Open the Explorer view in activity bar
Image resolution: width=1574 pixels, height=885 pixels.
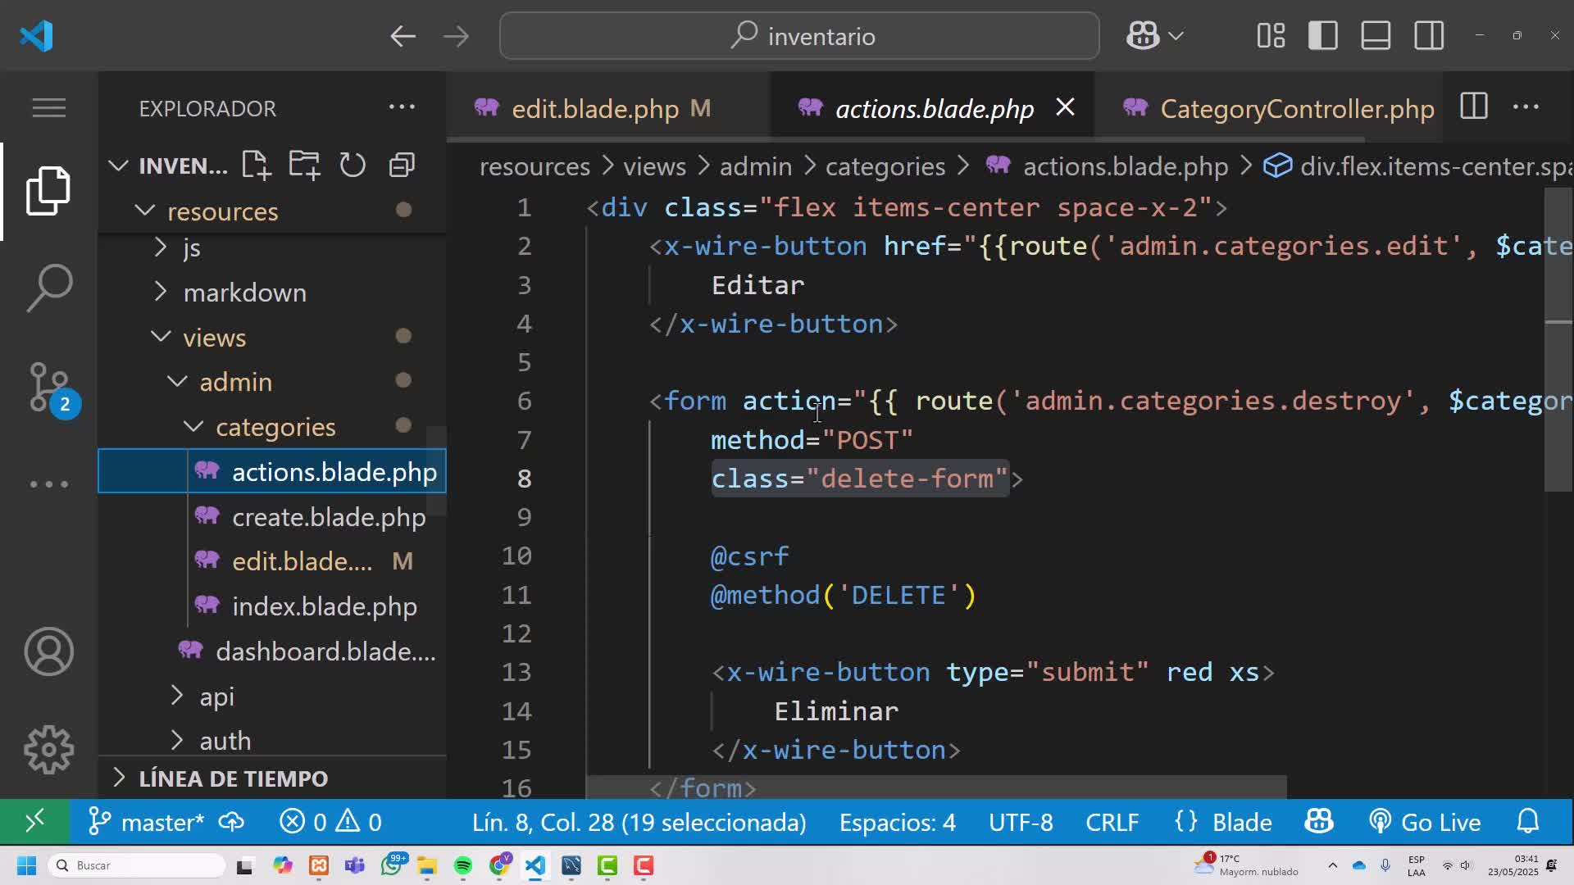tap(48, 191)
